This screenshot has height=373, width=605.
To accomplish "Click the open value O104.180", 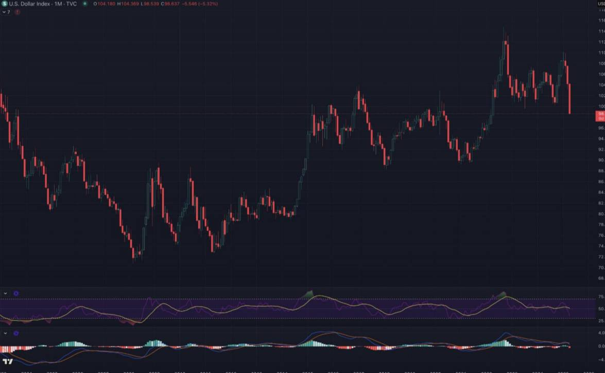I will pos(104,4).
